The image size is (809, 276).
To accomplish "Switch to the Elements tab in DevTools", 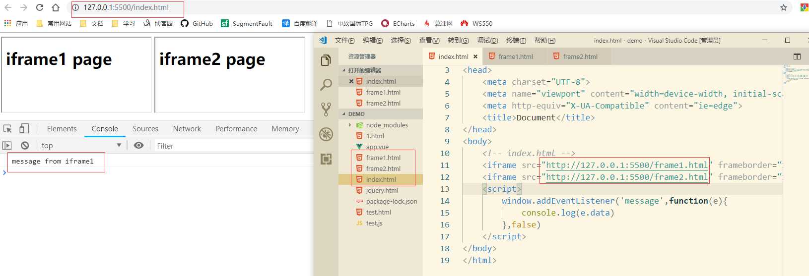I will pos(62,129).
